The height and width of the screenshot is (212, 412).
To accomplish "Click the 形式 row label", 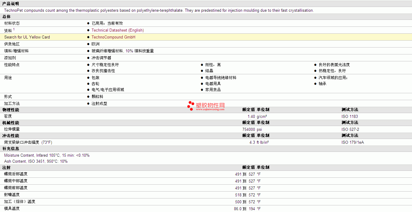I will tap(8, 97).
